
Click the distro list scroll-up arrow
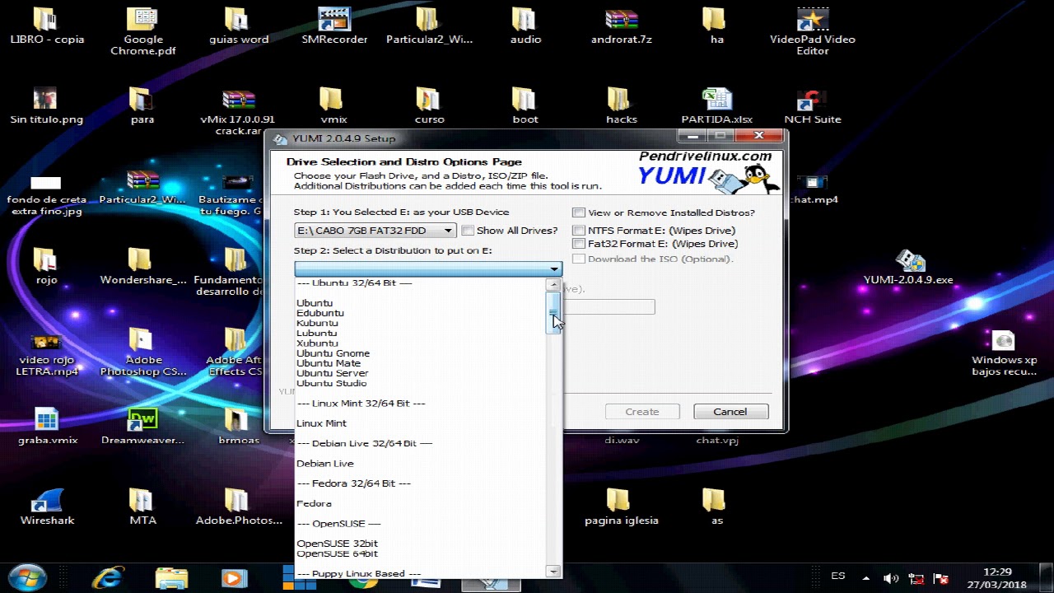pyautogui.click(x=553, y=285)
